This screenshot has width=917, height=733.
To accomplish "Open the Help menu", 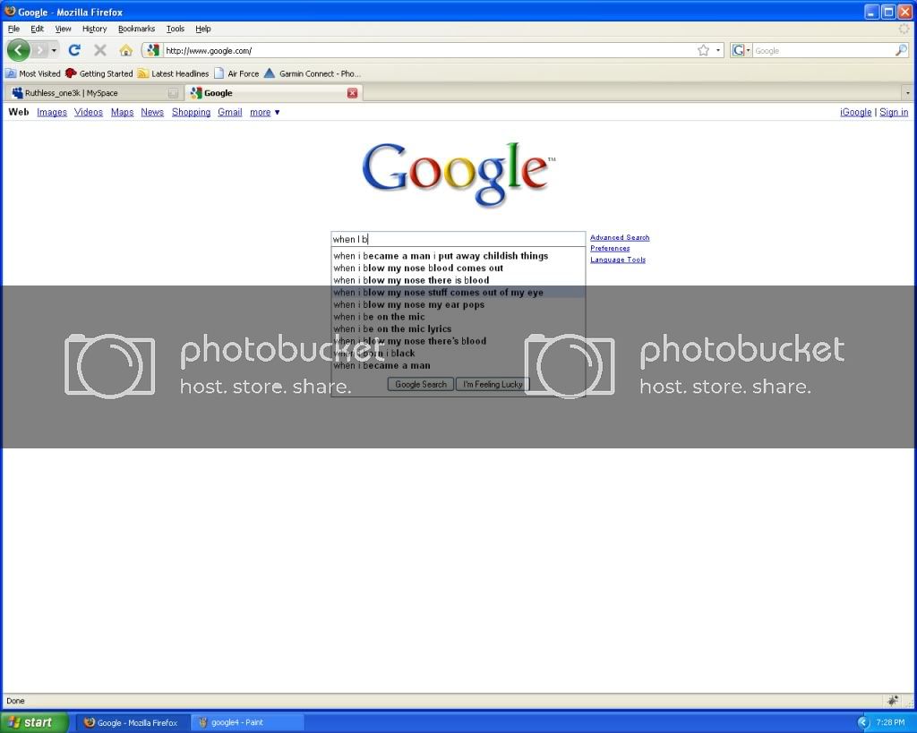I will 203,29.
